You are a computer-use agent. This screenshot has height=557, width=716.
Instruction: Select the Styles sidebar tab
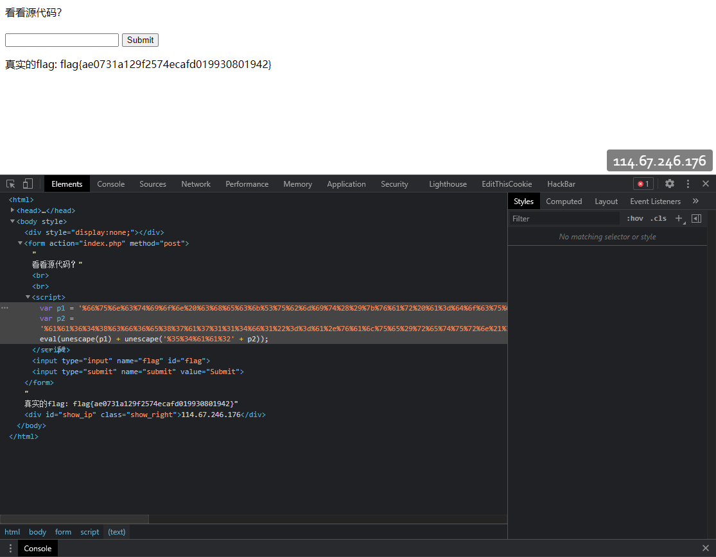click(524, 201)
